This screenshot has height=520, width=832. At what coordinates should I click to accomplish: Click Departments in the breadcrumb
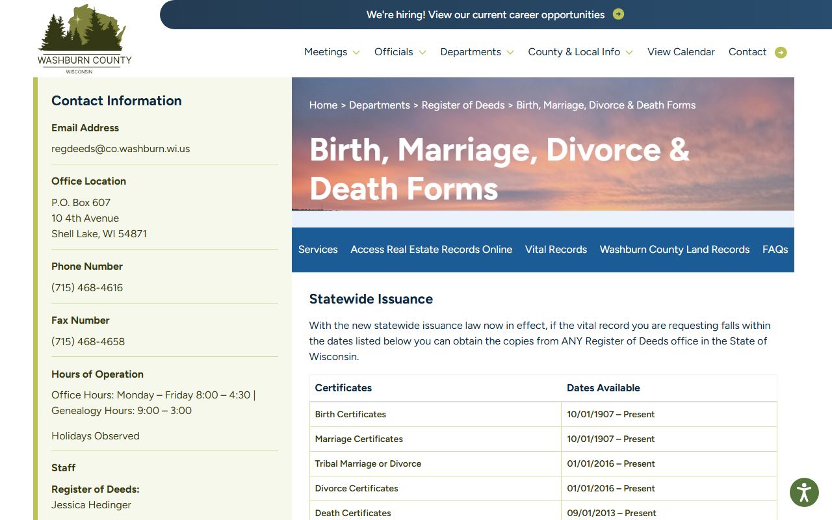[380, 105]
